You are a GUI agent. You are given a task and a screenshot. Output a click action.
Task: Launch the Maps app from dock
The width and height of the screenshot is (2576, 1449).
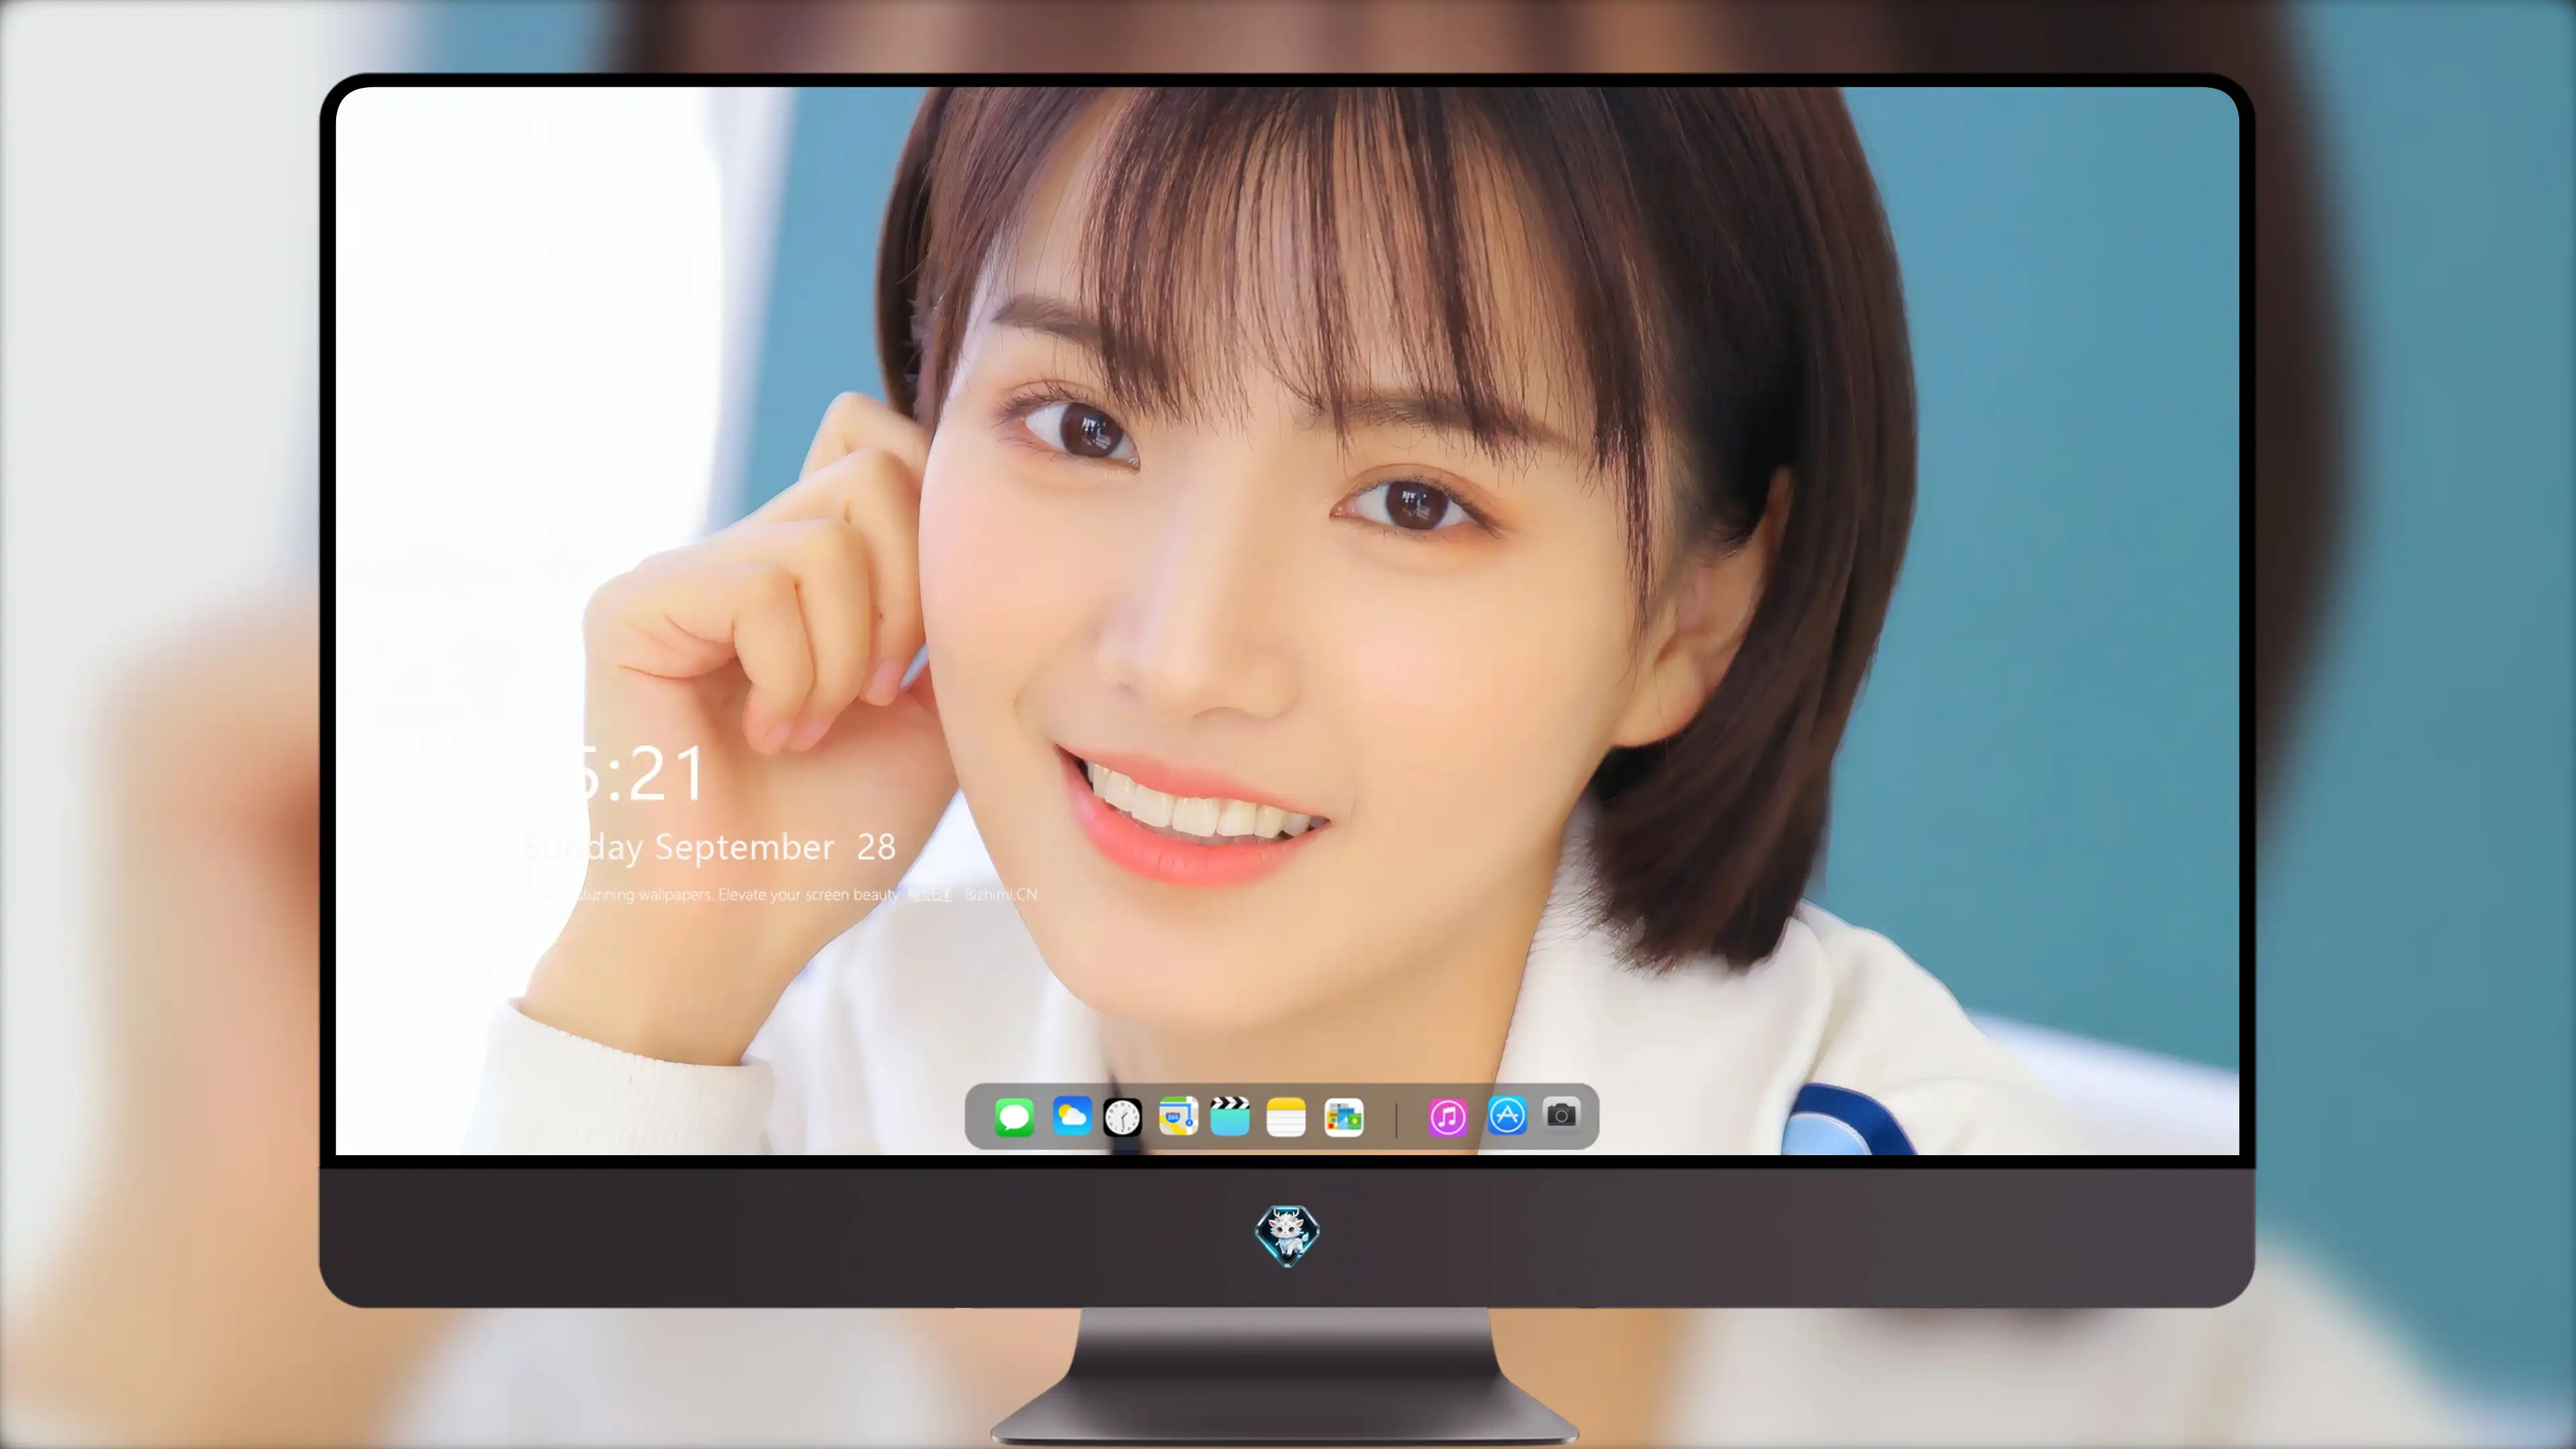click(x=1178, y=1116)
